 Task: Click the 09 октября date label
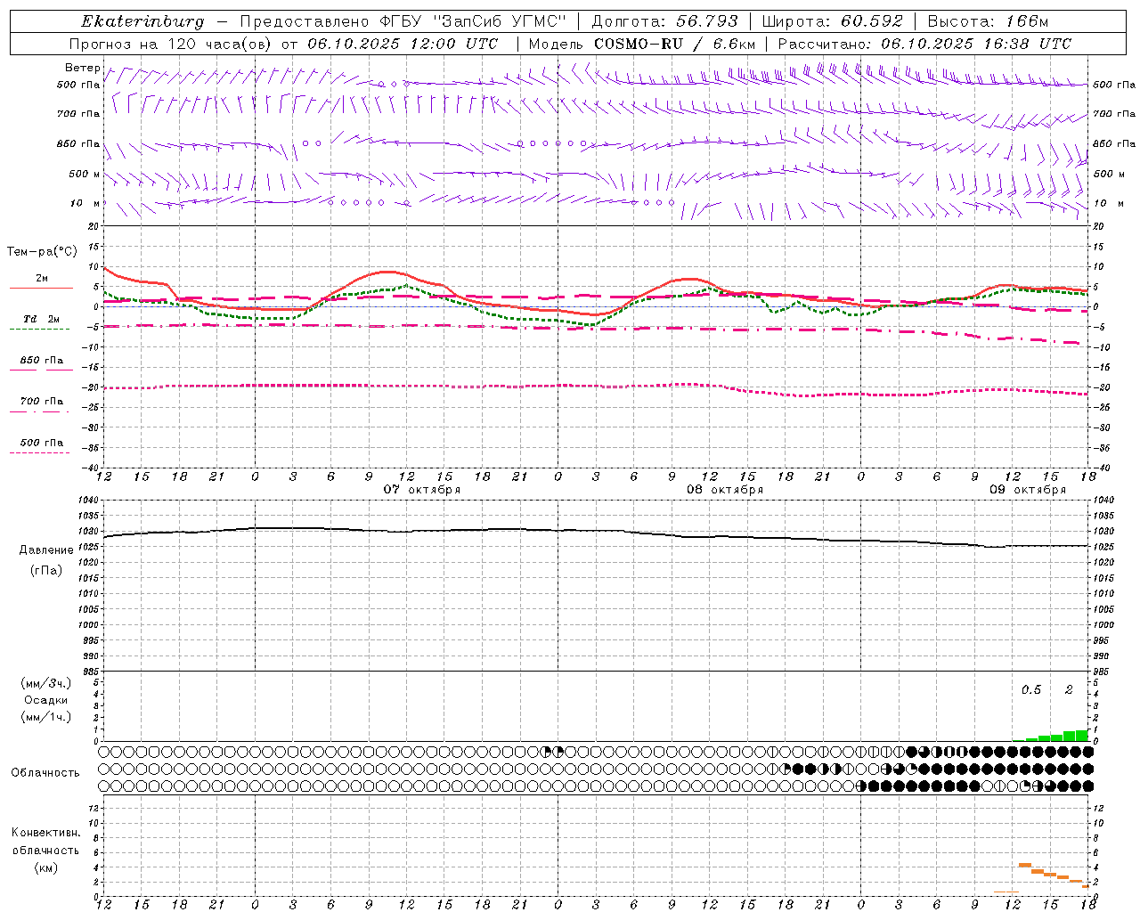click(x=1028, y=490)
